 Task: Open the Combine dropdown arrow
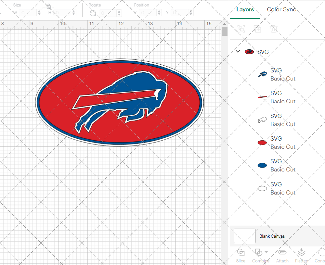point(266,252)
